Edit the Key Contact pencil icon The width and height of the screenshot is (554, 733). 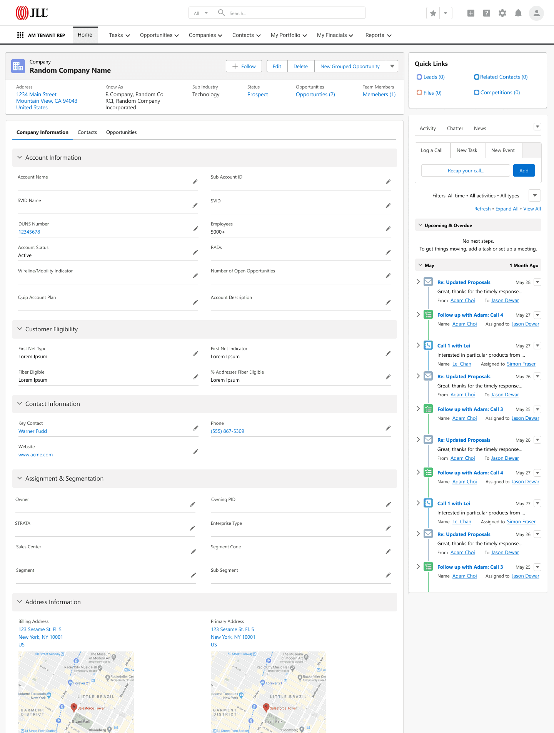click(195, 428)
